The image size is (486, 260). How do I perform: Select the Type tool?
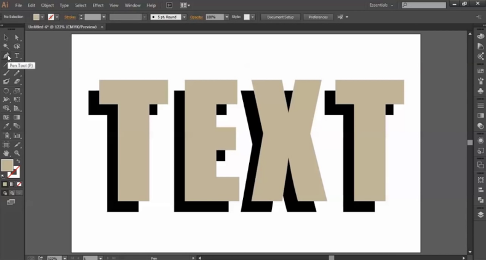click(x=17, y=55)
